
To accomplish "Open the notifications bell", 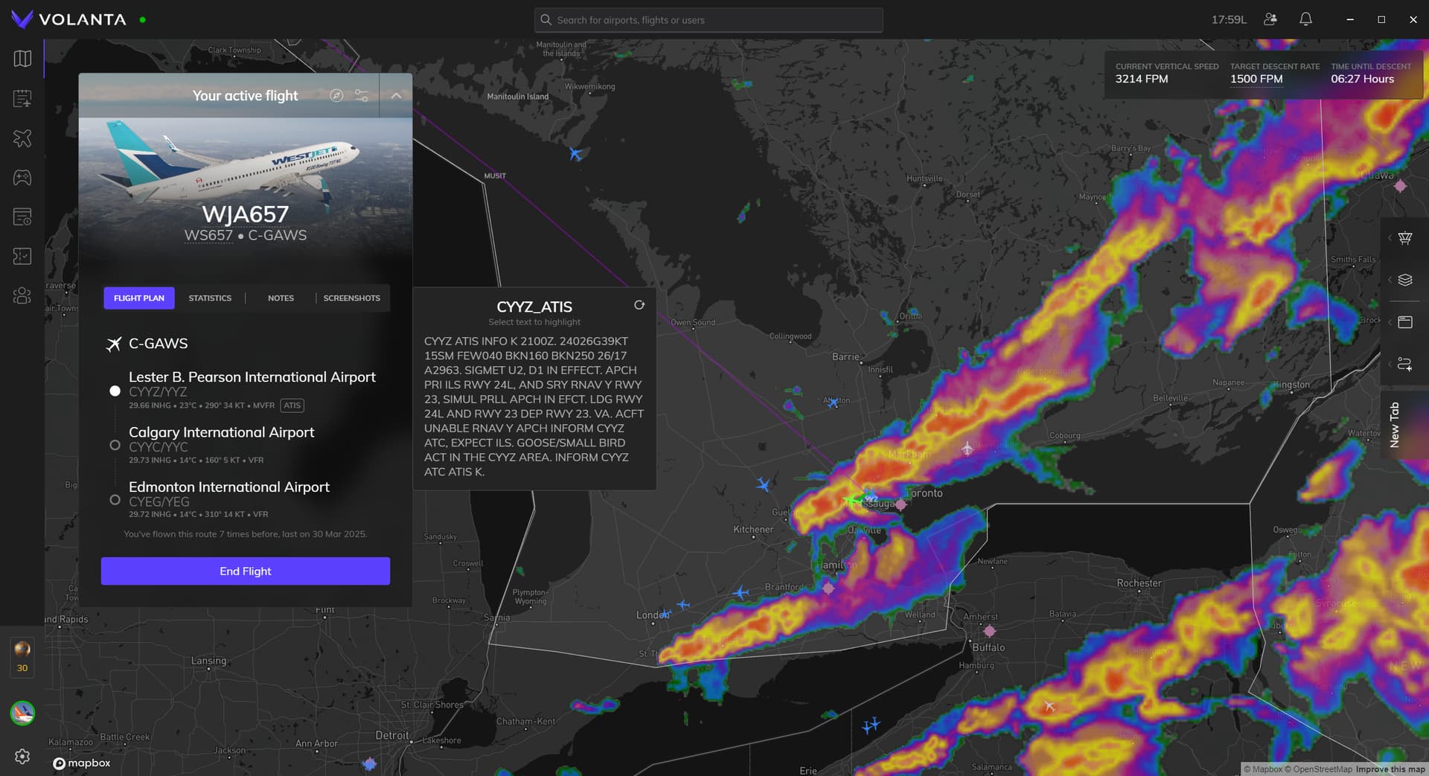I will (1305, 19).
